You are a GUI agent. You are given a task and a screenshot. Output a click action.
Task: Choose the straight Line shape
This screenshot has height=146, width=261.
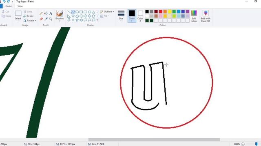tap(69, 12)
